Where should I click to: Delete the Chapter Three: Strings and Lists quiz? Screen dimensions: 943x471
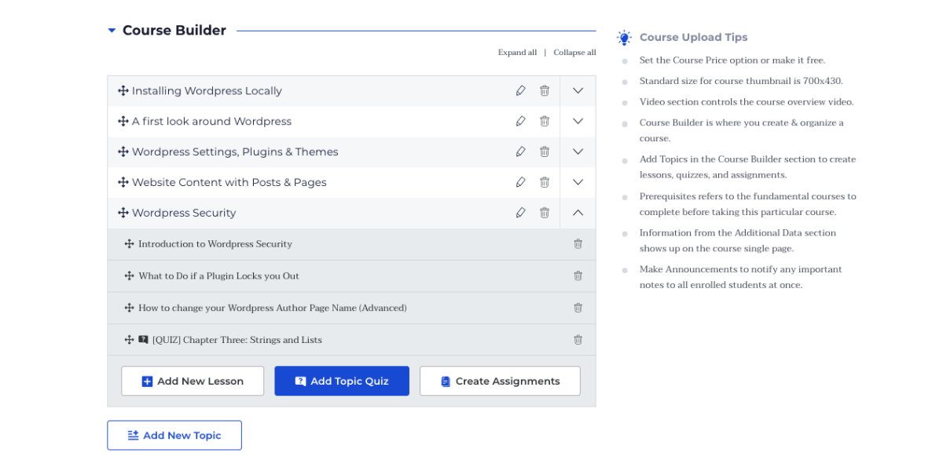click(578, 340)
